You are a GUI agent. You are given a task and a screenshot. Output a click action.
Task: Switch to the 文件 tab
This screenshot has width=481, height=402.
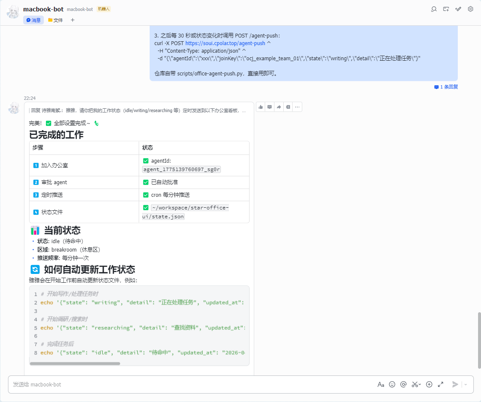point(56,20)
